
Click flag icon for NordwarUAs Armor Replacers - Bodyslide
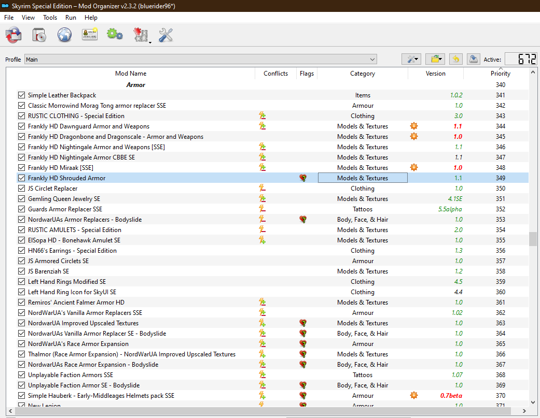tap(303, 219)
